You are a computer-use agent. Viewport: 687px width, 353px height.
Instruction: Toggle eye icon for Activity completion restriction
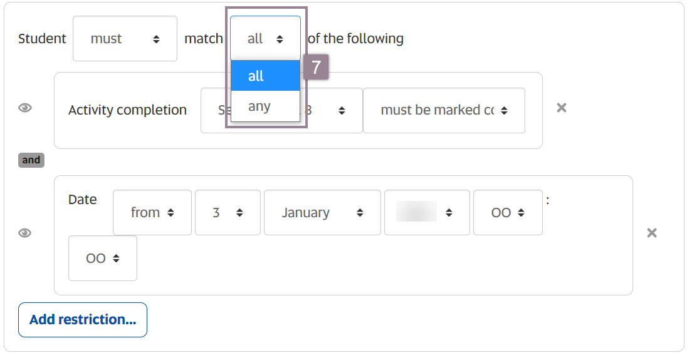pyautogui.click(x=25, y=108)
